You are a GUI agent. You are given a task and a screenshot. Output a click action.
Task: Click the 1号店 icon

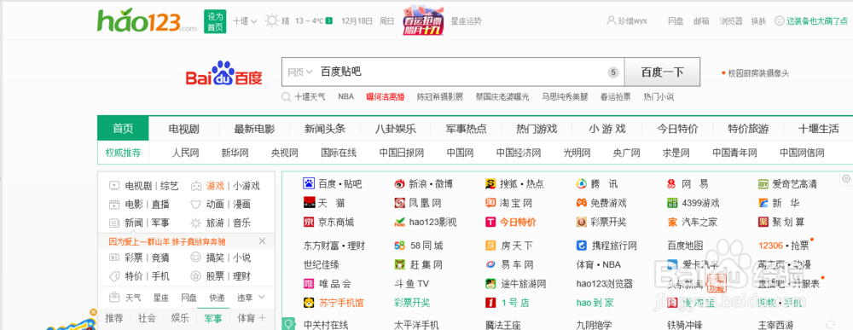[x=490, y=303]
